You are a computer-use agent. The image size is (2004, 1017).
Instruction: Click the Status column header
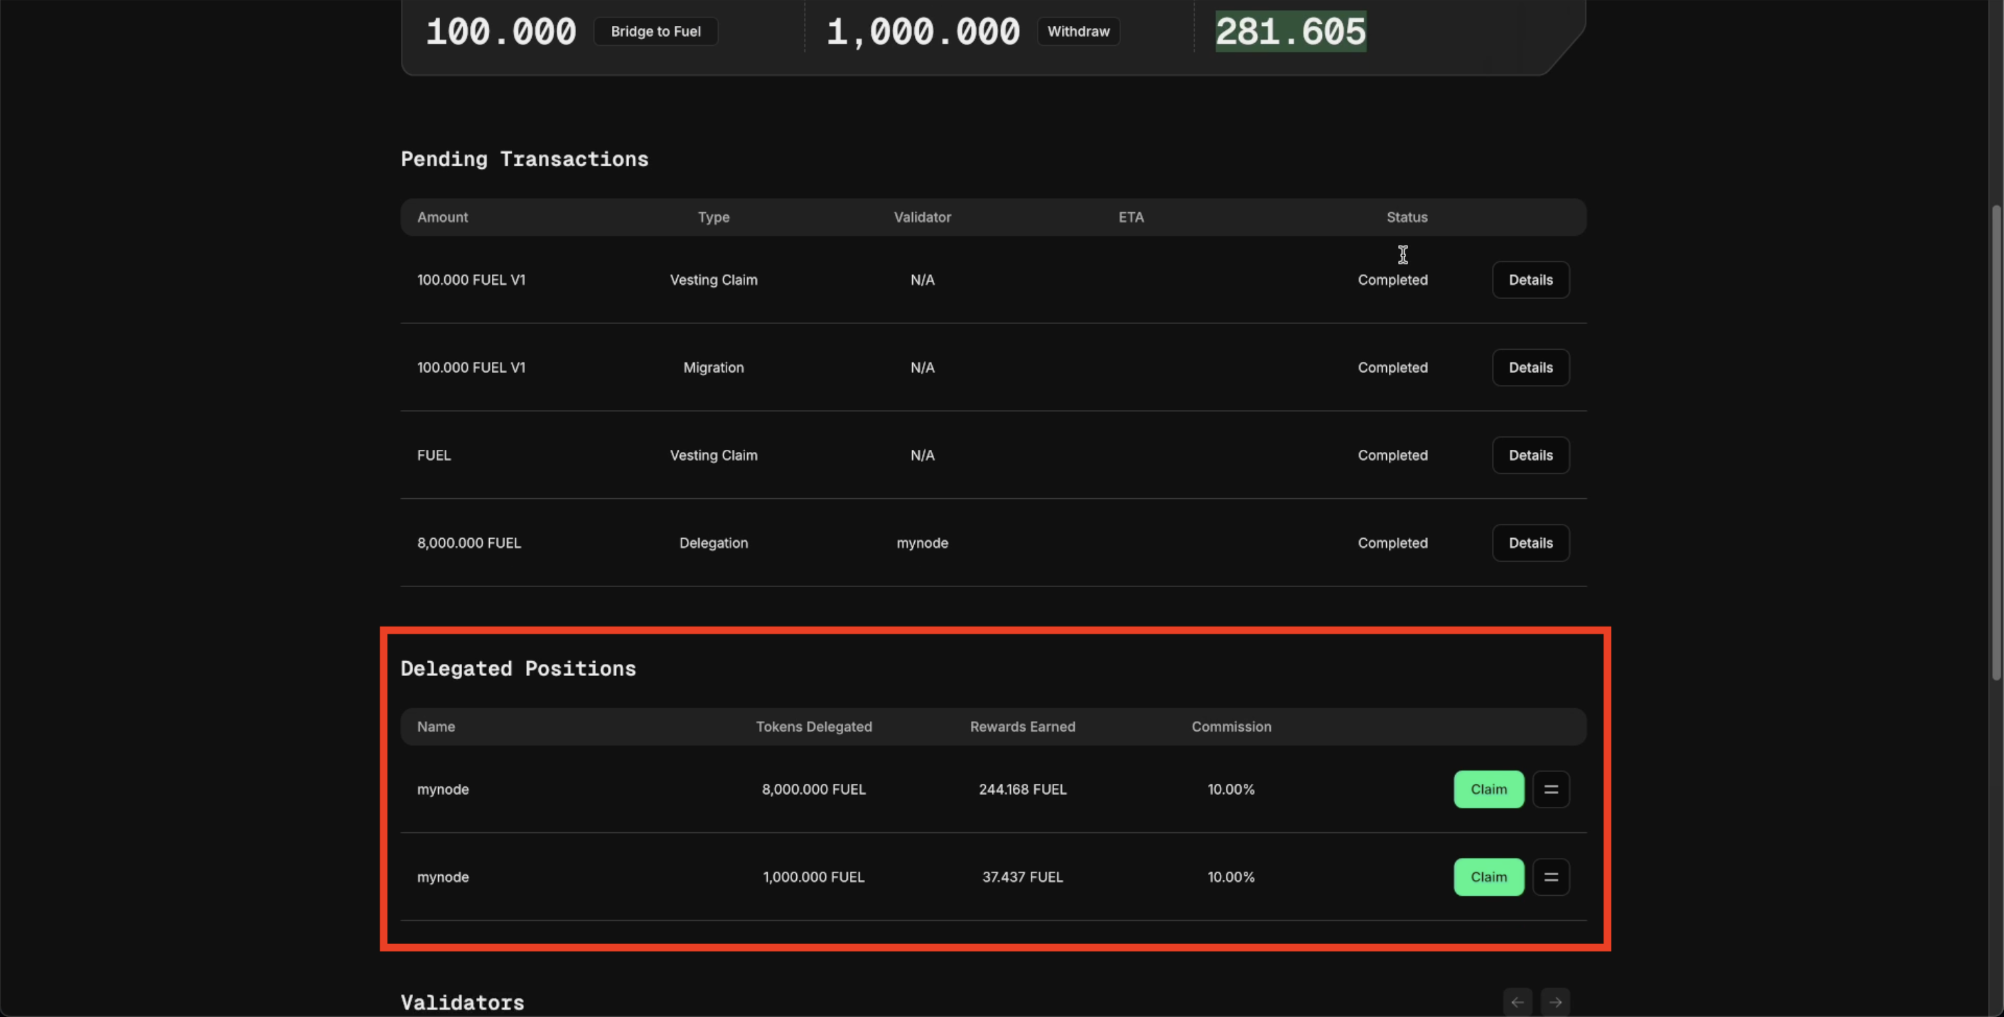tap(1407, 217)
